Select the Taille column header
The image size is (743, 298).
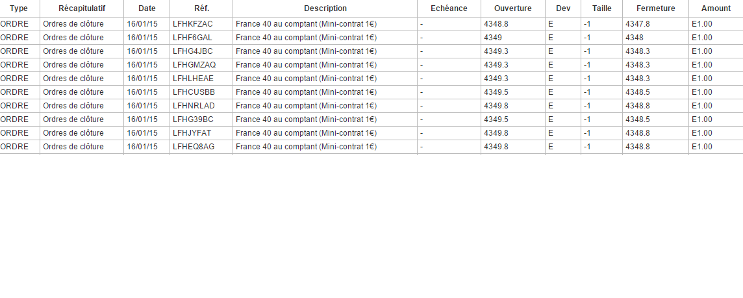coord(602,8)
